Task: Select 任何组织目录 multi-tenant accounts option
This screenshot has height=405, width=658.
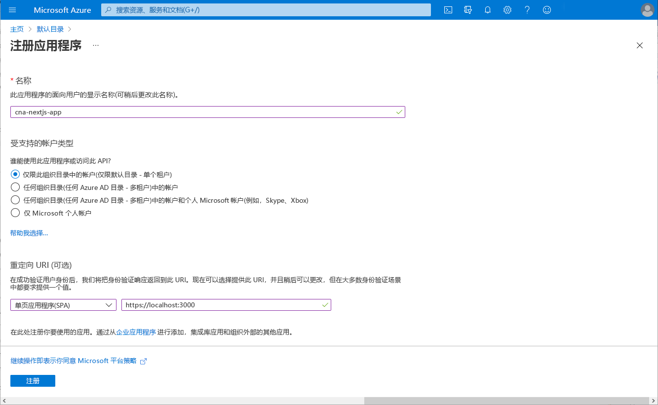Action: tap(15, 187)
